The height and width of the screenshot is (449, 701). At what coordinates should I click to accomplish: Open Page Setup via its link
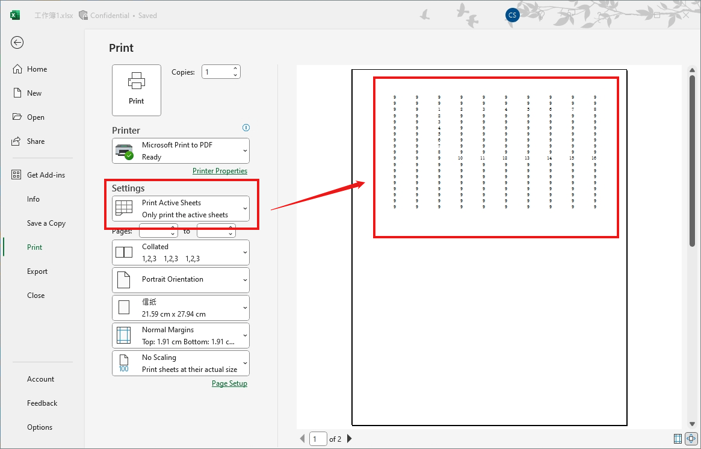tap(229, 383)
